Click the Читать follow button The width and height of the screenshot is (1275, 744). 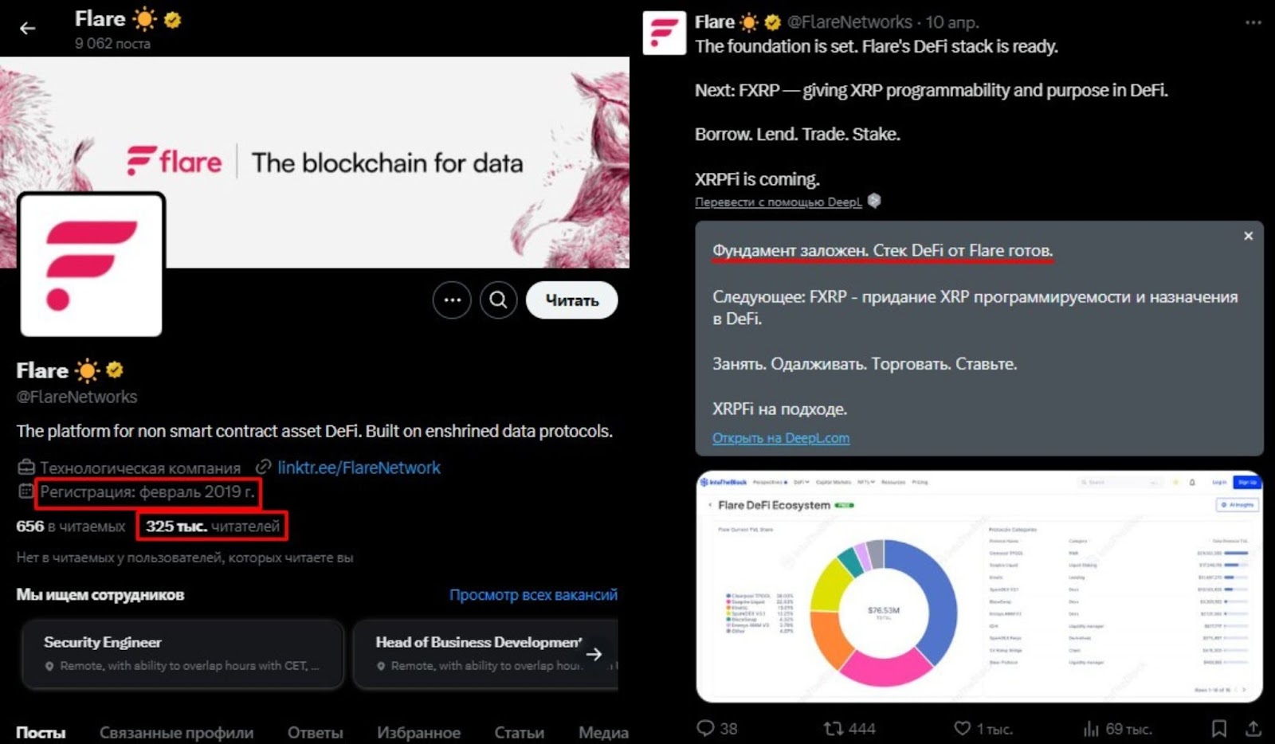click(x=571, y=300)
